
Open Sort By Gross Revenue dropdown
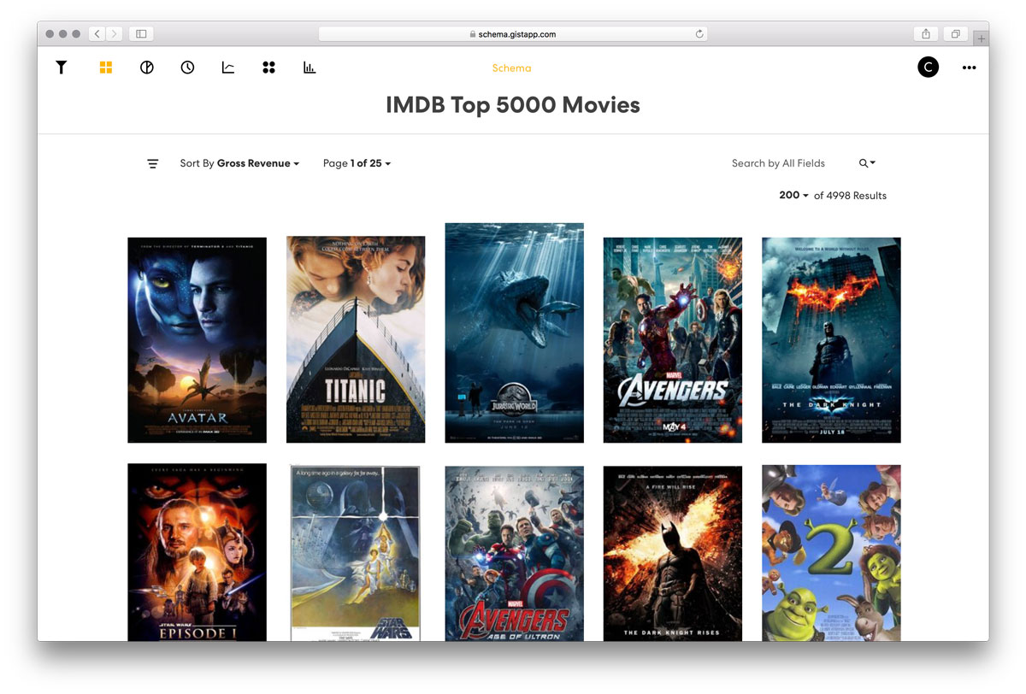point(239,163)
